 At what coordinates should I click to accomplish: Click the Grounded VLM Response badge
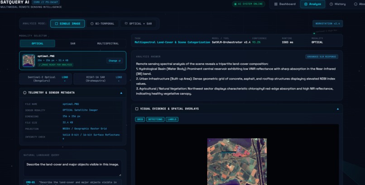[322, 57]
